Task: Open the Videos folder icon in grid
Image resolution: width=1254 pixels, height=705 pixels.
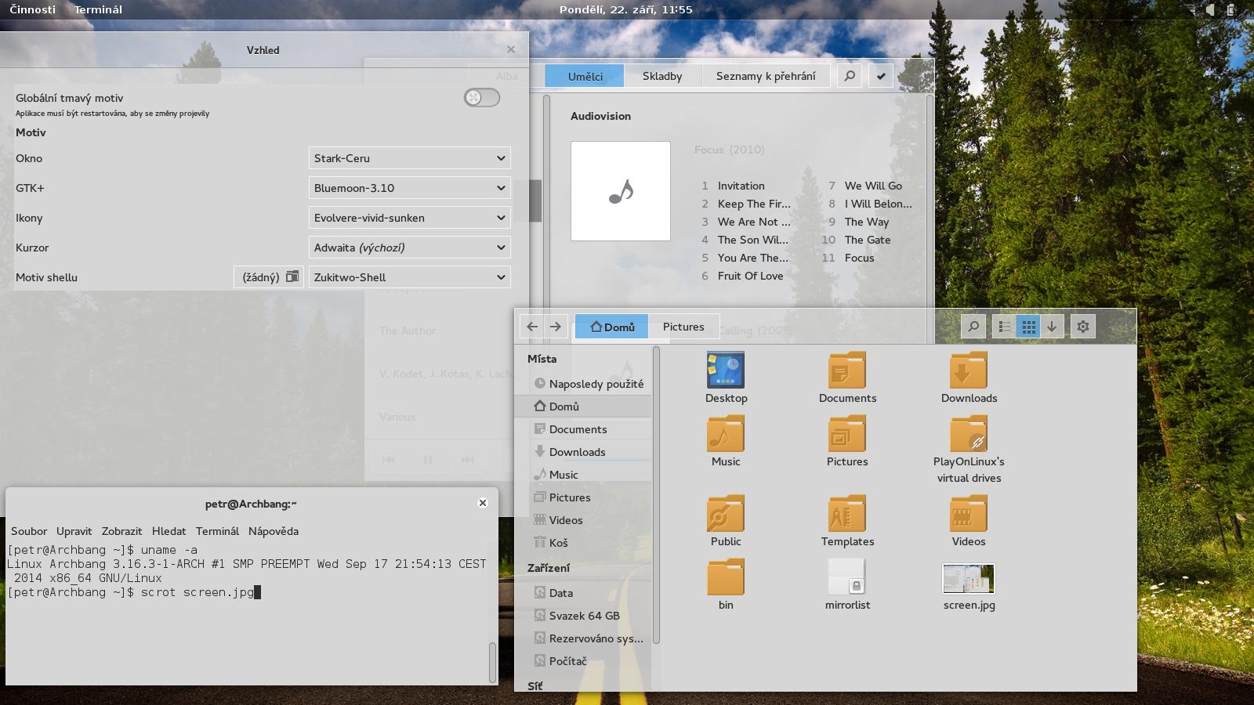Action: tap(969, 514)
